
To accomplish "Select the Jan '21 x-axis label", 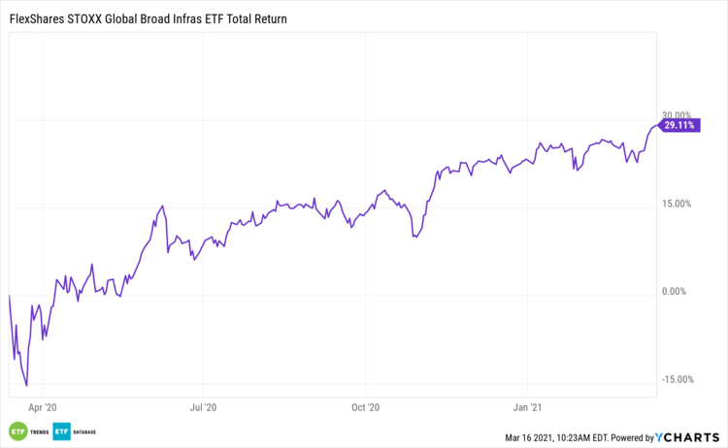I will pyautogui.click(x=527, y=409).
